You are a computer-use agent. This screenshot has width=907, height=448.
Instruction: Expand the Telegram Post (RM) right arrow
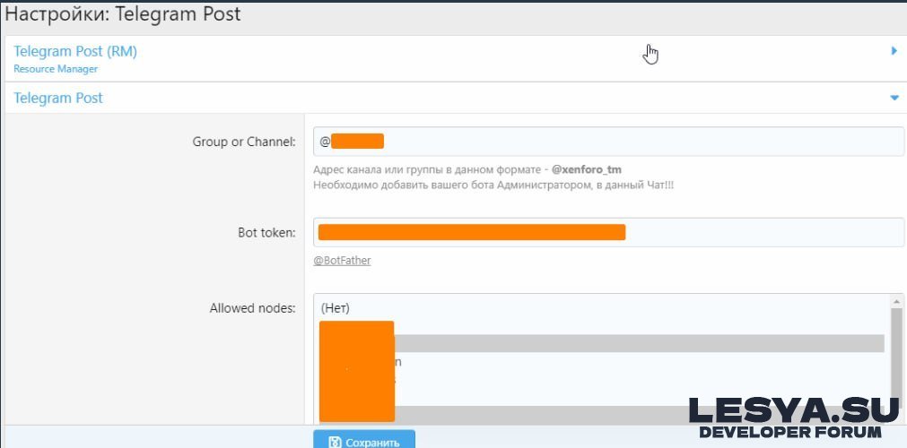coord(894,51)
